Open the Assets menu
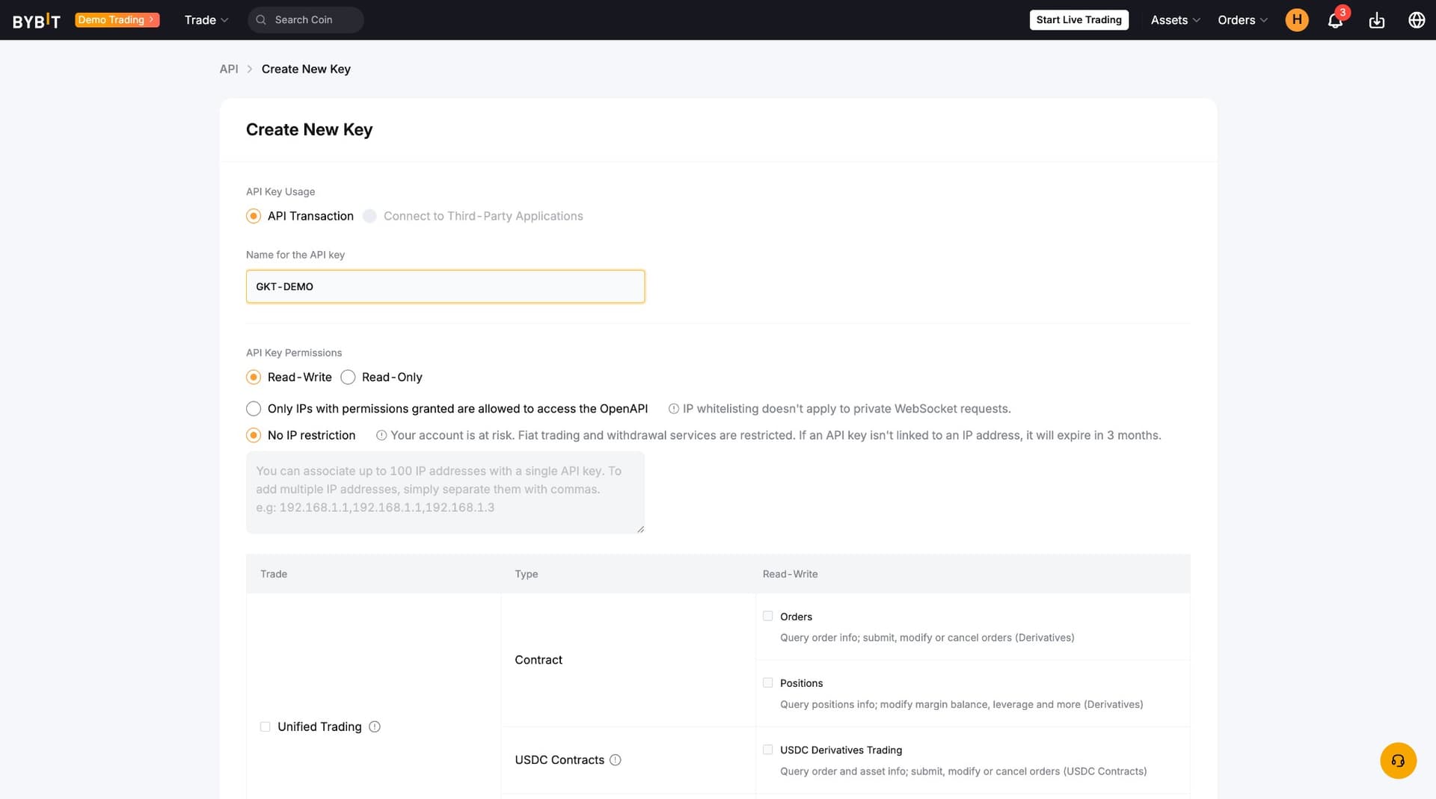Image resolution: width=1436 pixels, height=799 pixels. (1173, 20)
